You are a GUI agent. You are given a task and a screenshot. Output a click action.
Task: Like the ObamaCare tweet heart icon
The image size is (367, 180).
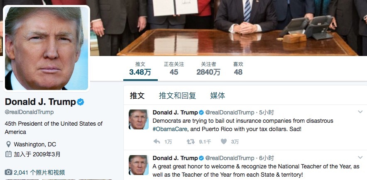click(x=224, y=141)
